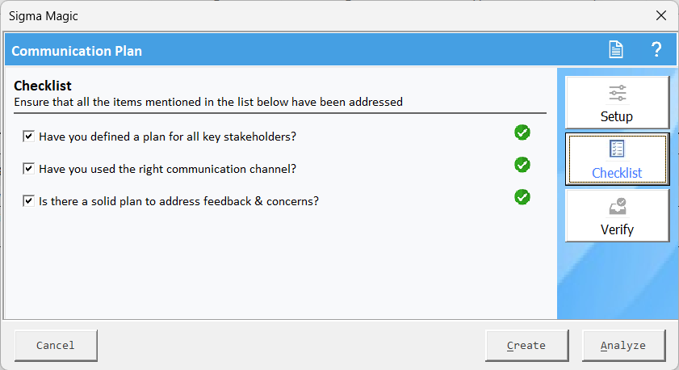679x370 pixels.
Task: Close the Sigma Magic dialog window
Action: pos(661,15)
